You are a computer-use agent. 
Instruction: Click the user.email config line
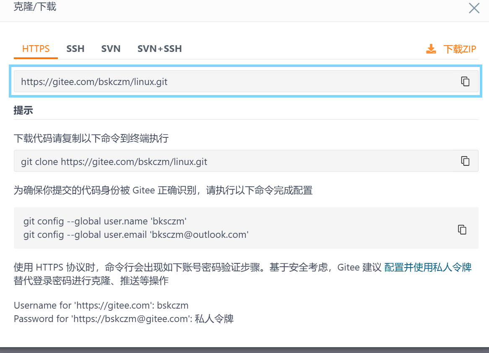coord(136,235)
